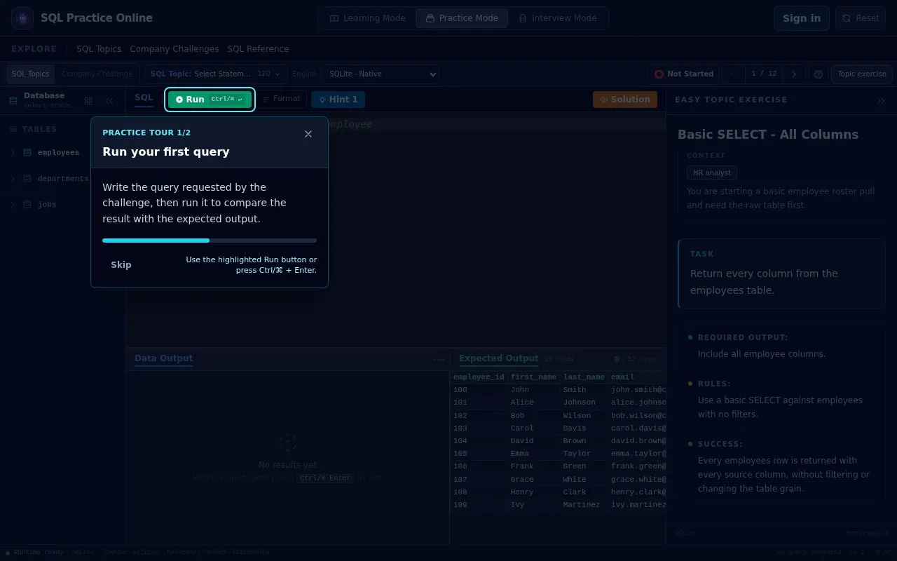
Task: Switch to Interview Mode
Action: coord(558,18)
